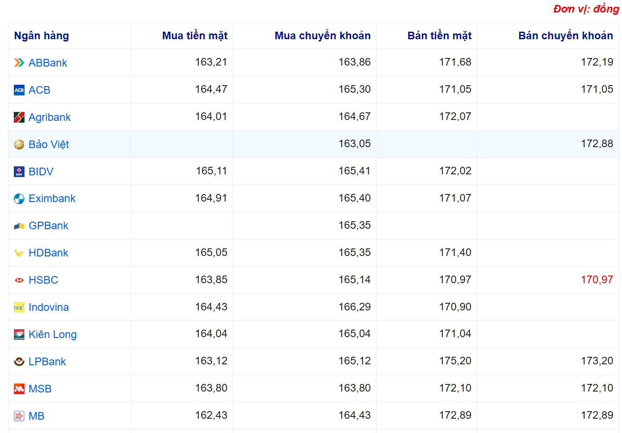Screen dimensions: 622x433
Task: Open the HDBank bank link
Action: 48,253
